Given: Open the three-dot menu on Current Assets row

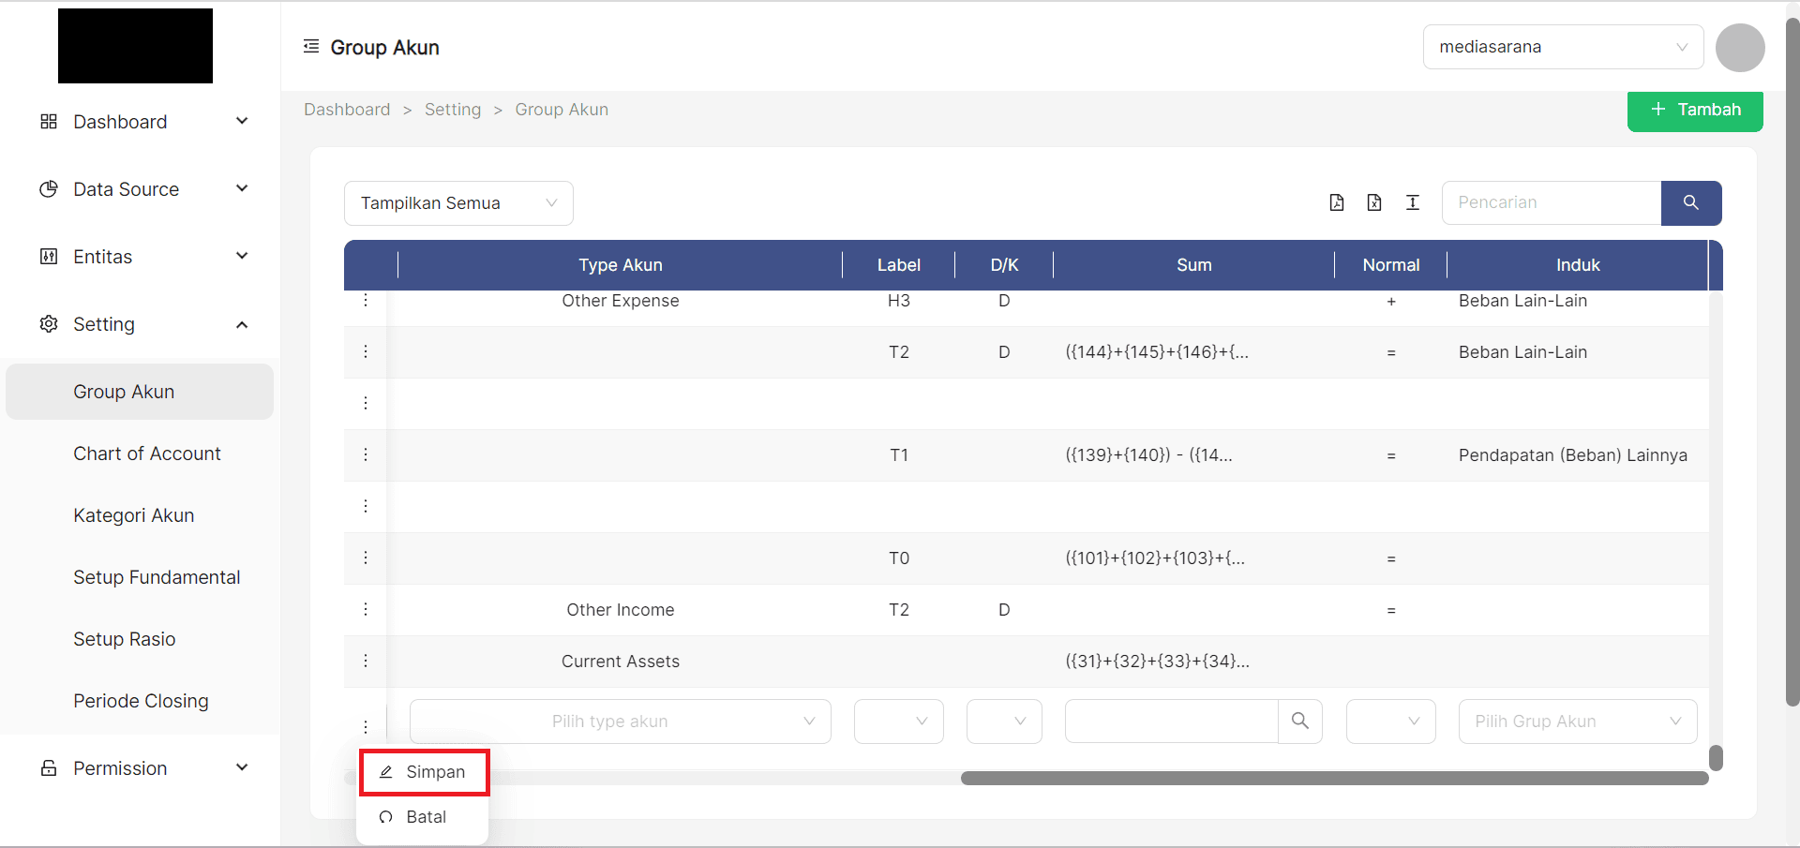Looking at the screenshot, I should pyautogui.click(x=366, y=661).
